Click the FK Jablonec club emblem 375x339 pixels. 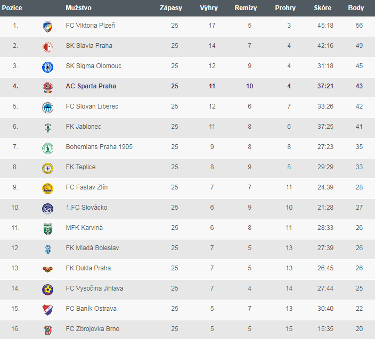(47, 128)
